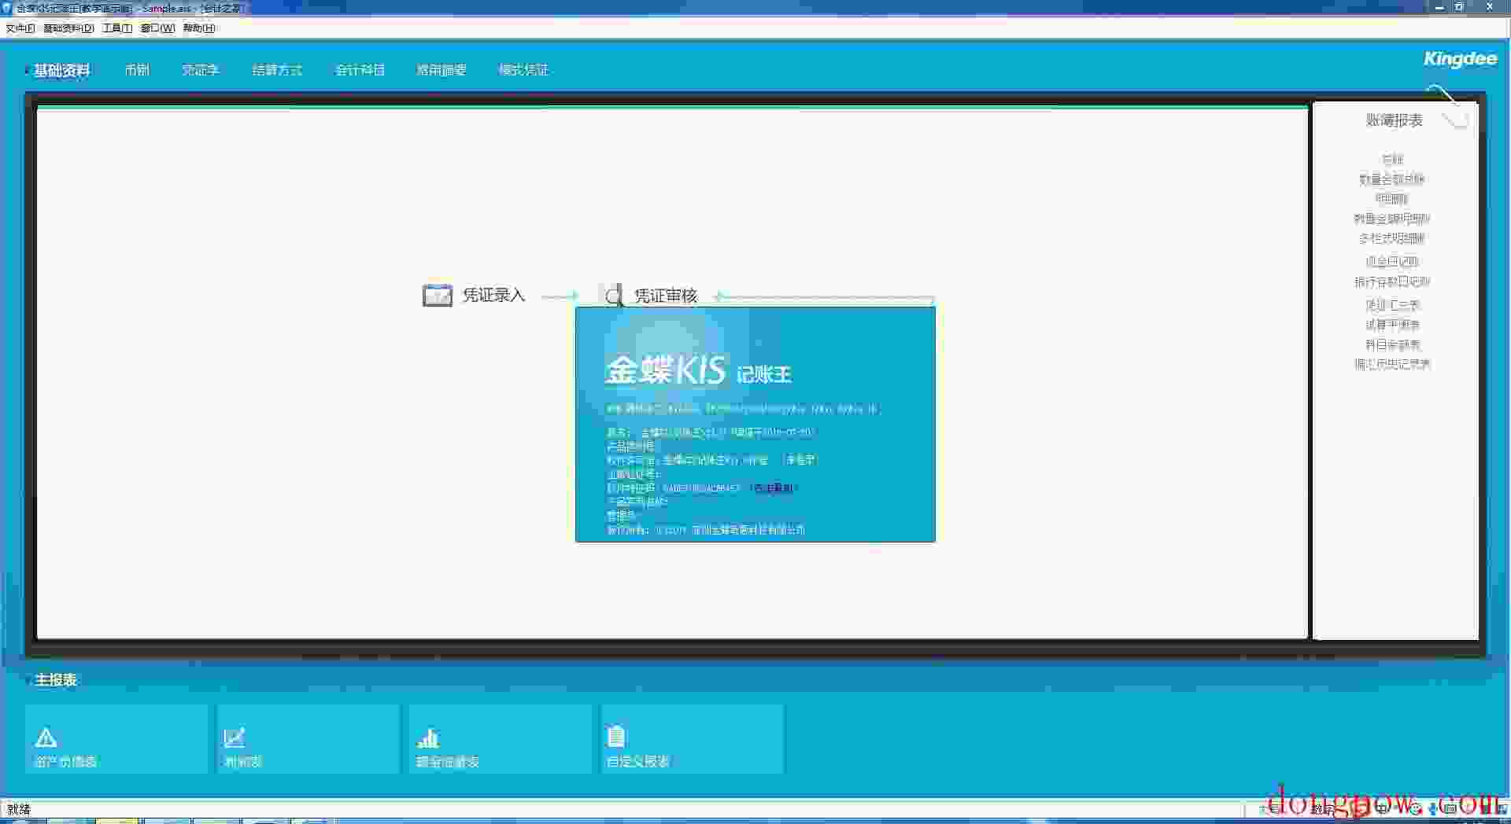
Task: Open 总账 in the 账簿报表 list
Action: [1392, 160]
